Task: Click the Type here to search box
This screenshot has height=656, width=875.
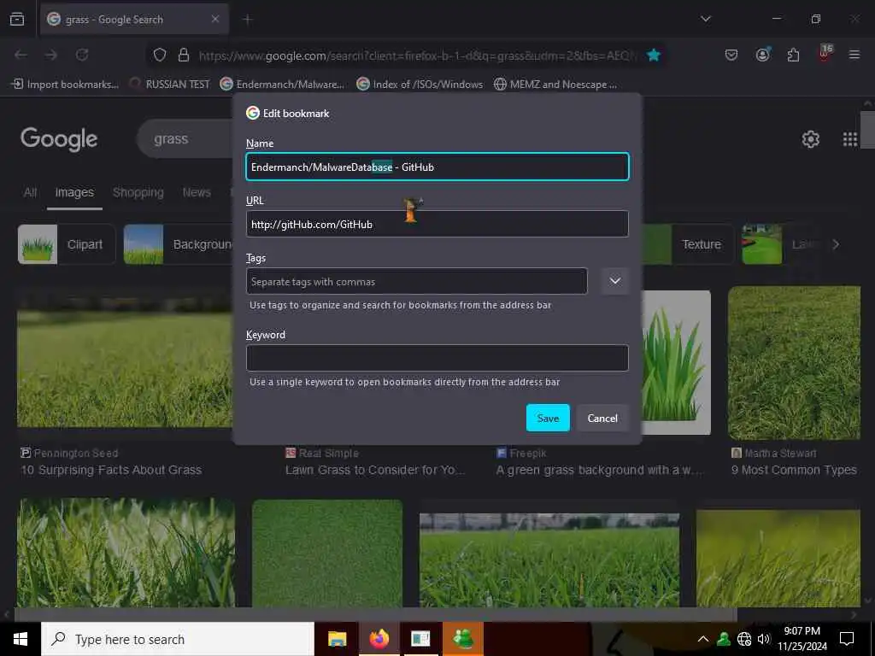Action: point(178,639)
